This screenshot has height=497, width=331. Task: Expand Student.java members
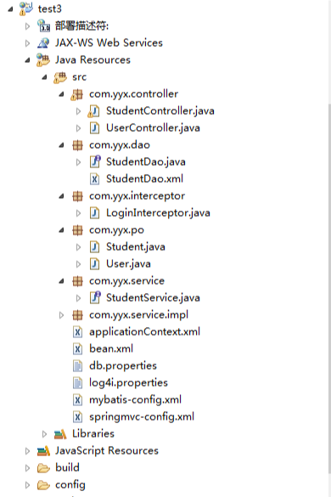[79, 247]
